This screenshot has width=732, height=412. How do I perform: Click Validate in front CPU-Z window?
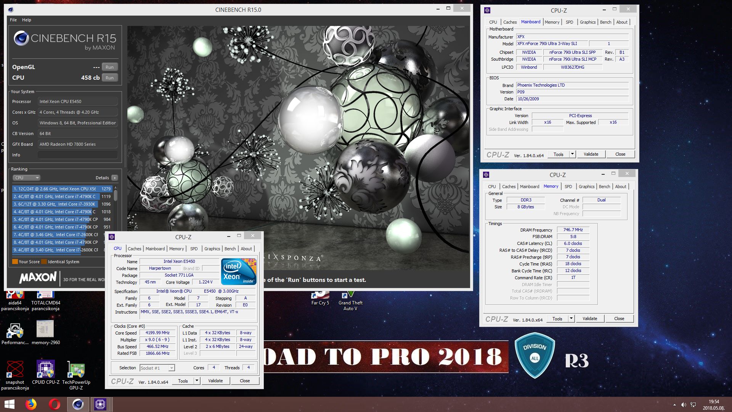[x=215, y=381]
